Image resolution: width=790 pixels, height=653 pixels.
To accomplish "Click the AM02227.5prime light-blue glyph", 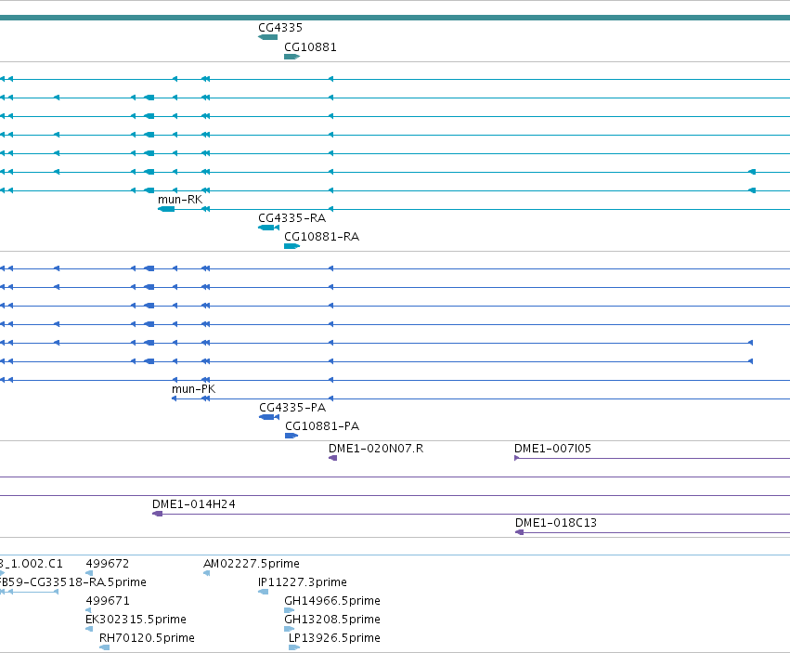I will [207, 573].
